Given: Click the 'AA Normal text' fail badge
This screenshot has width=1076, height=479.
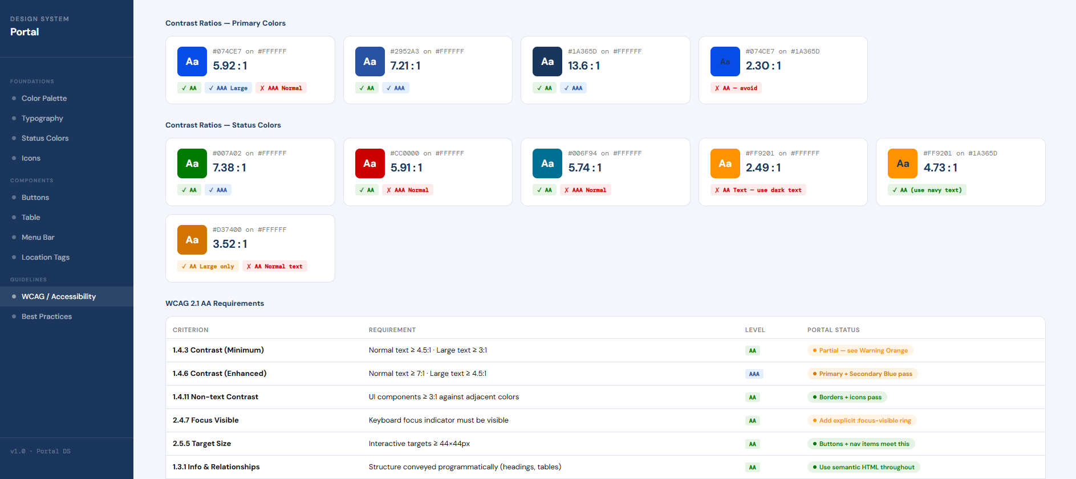Looking at the screenshot, I should (x=275, y=267).
